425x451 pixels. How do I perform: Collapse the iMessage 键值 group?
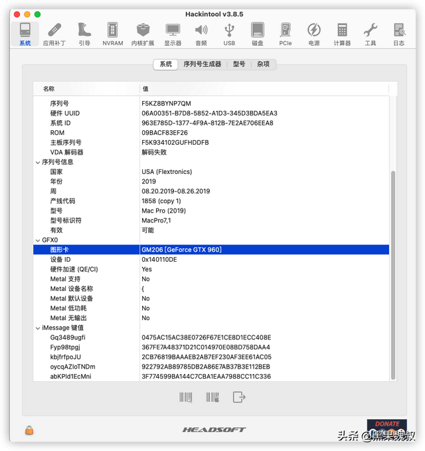(x=38, y=328)
